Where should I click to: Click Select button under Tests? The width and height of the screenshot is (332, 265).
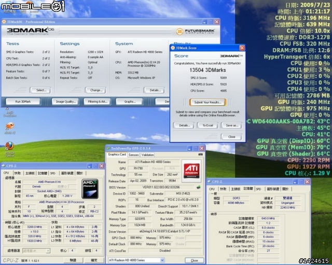(x=40, y=90)
